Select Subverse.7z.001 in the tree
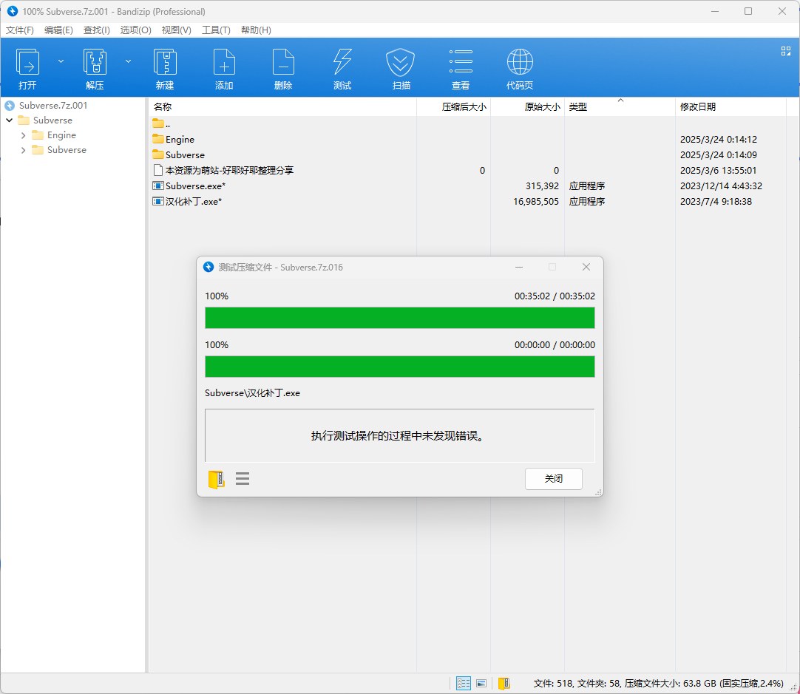 pos(53,106)
